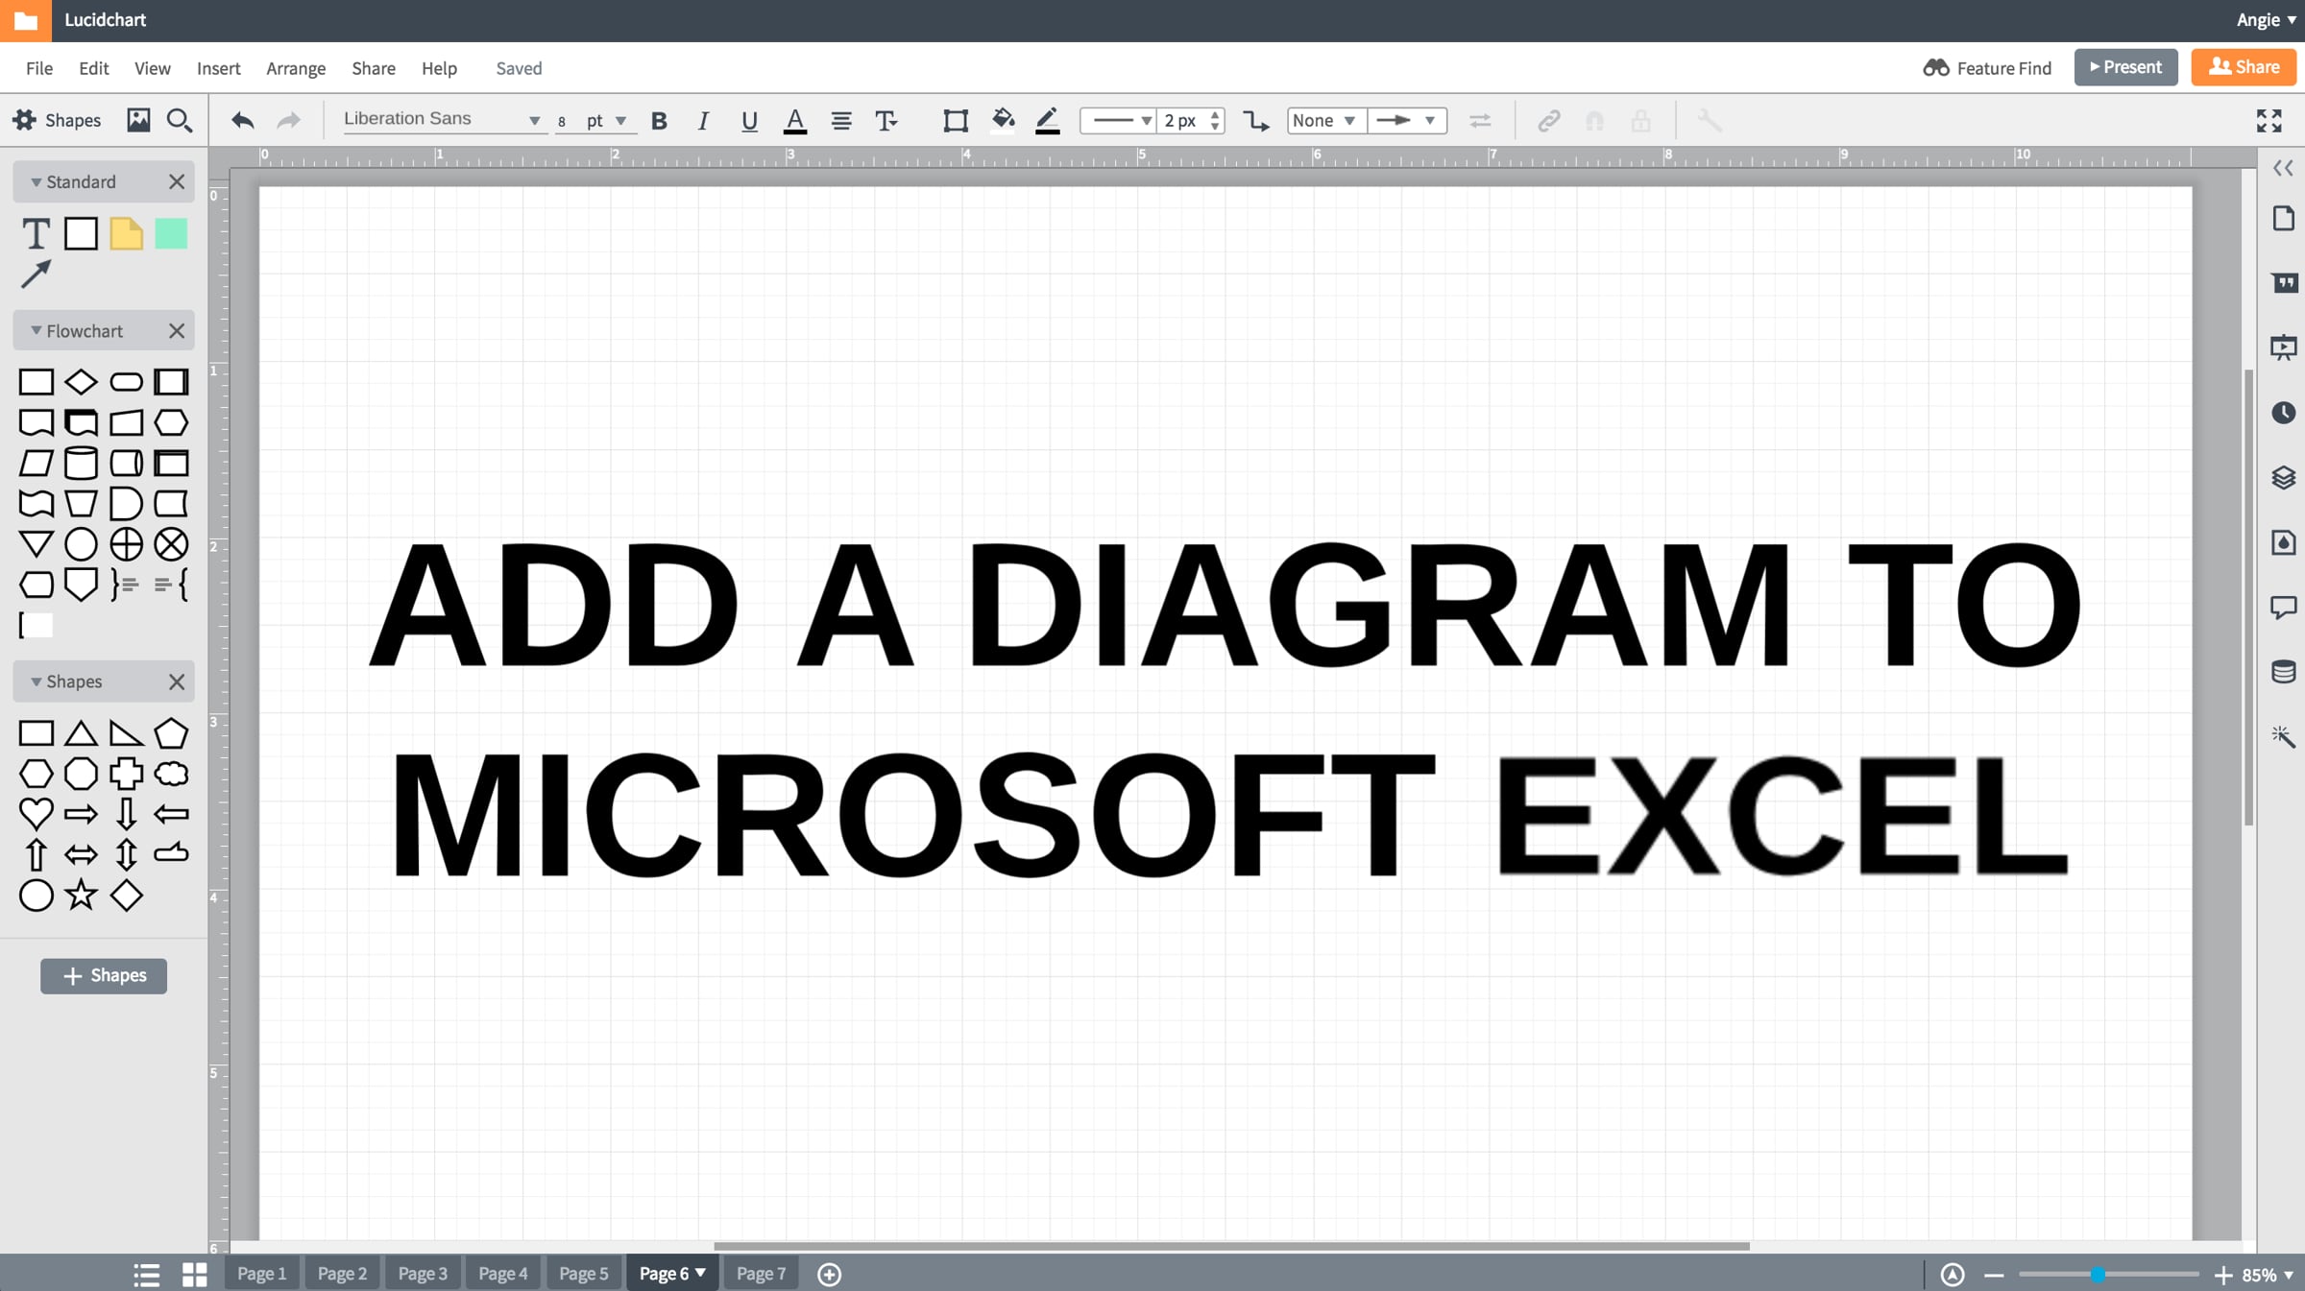Open the line style dropdown

[1119, 121]
